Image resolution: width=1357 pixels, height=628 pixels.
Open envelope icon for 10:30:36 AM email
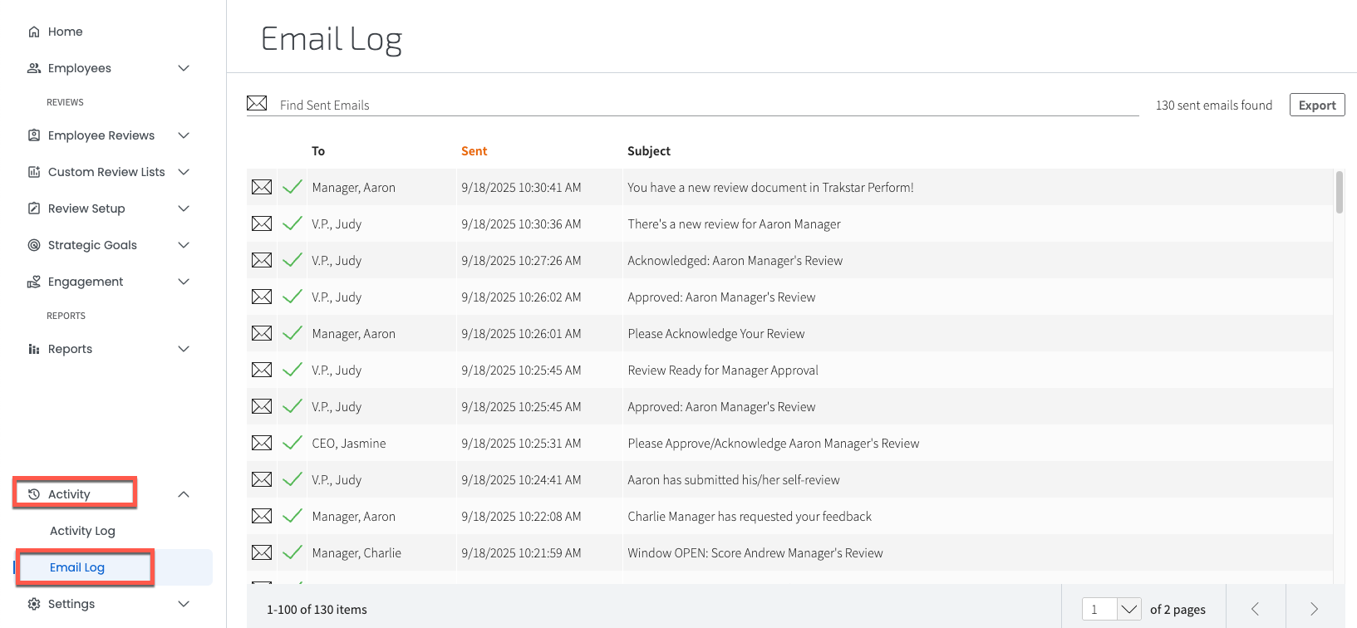coord(262,223)
